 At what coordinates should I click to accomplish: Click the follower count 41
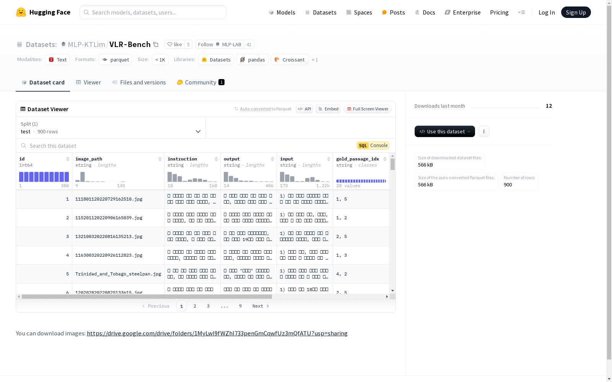249,44
